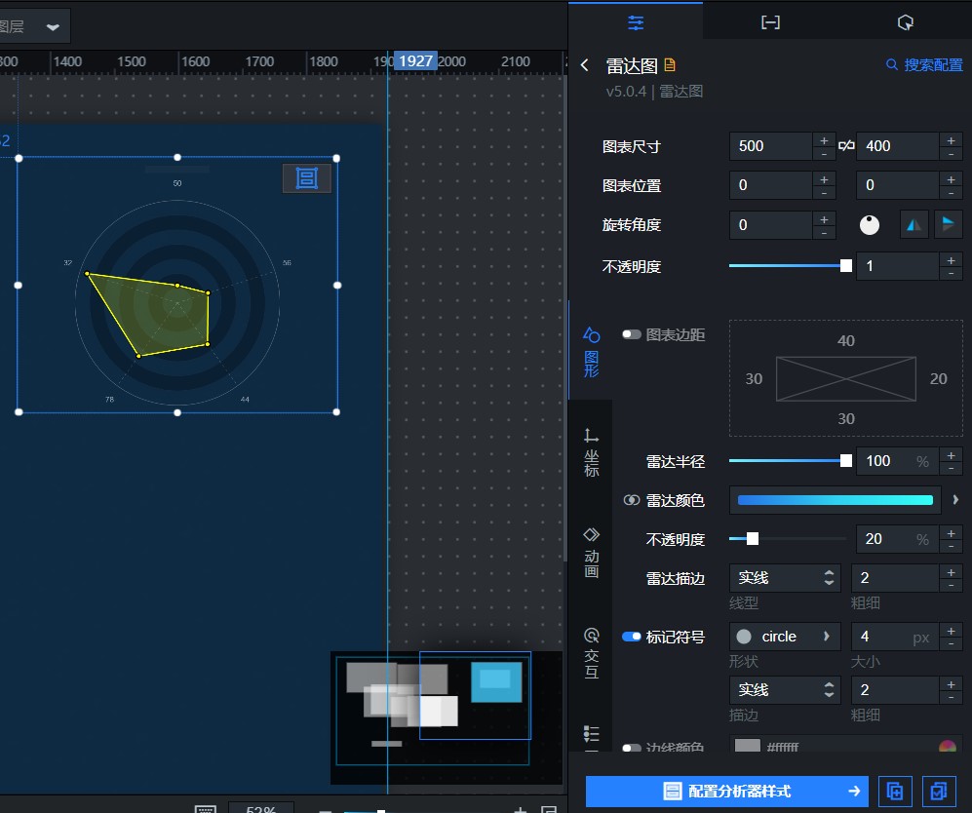Expand the 雷达颜色 arrow

point(955,499)
